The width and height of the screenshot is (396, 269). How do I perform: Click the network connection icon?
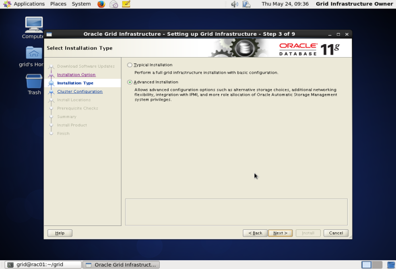click(x=246, y=4)
